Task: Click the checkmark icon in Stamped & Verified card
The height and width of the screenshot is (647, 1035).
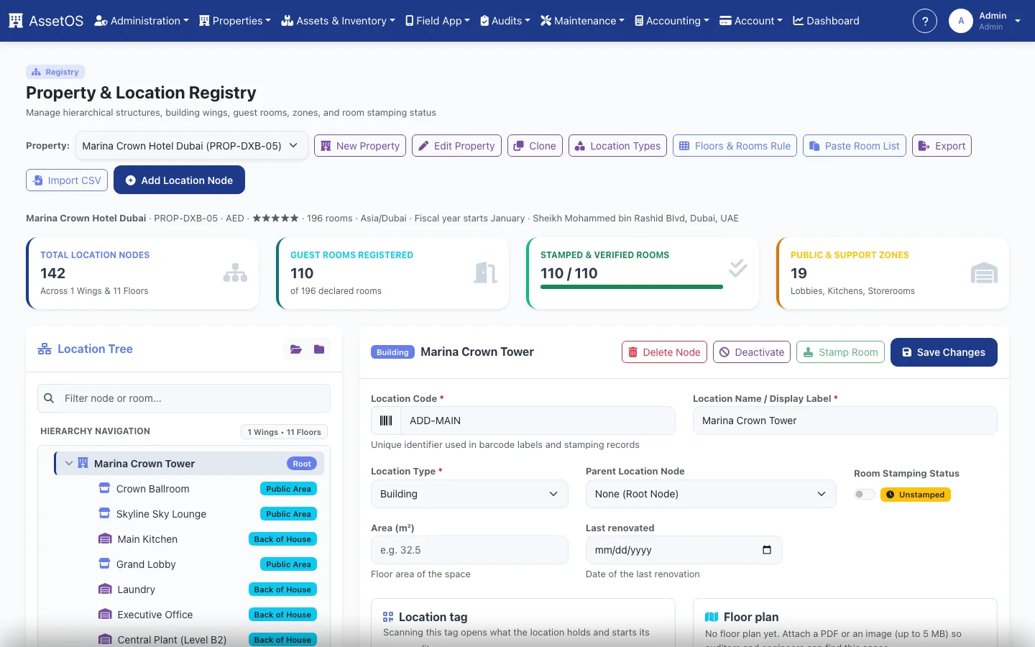Action: pos(737,268)
